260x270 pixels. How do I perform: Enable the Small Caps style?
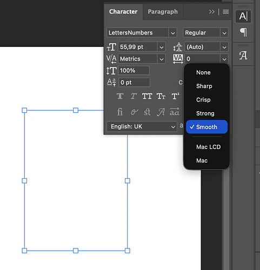click(161, 96)
